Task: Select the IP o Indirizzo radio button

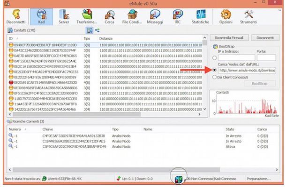Action: point(215,58)
